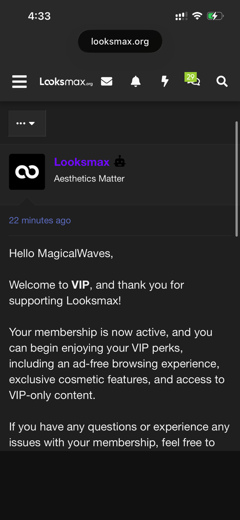Tap the magnifying glass search icon
The height and width of the screenshot is (520, 240).
pyautogui.click(x=222, y=81)
